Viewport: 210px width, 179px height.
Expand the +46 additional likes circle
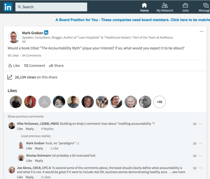tap(159, 102)
